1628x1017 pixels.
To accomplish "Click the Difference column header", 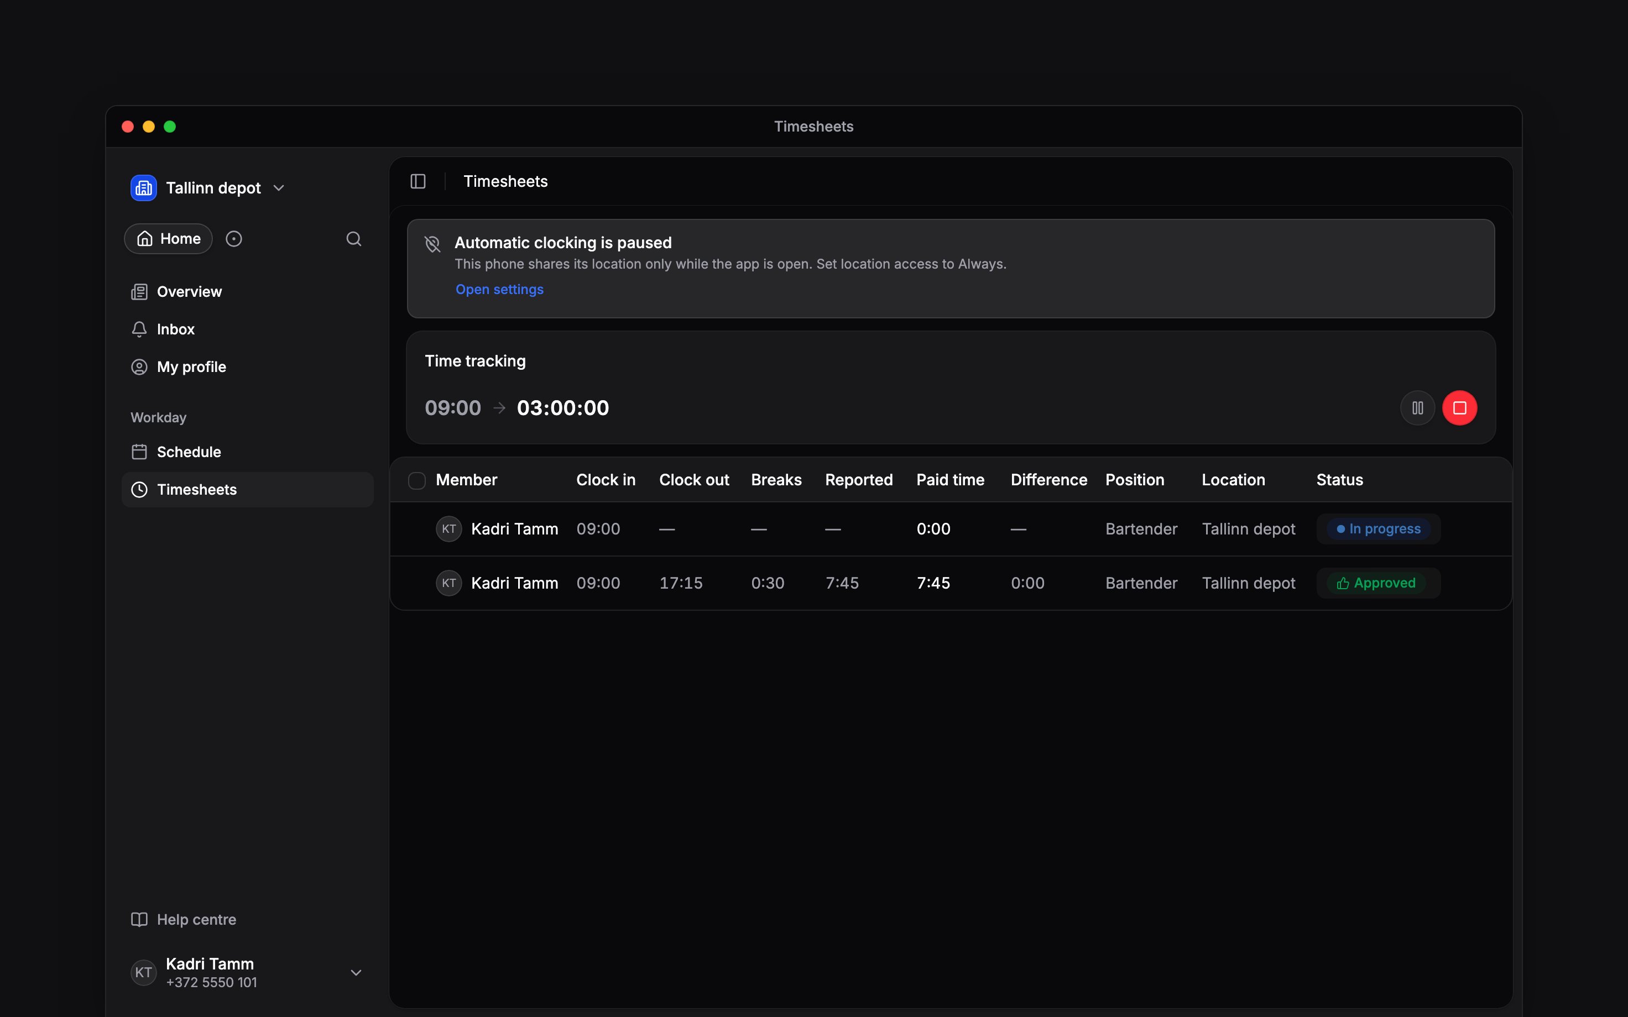I will pyautogui.click(x=1049, y=480).
